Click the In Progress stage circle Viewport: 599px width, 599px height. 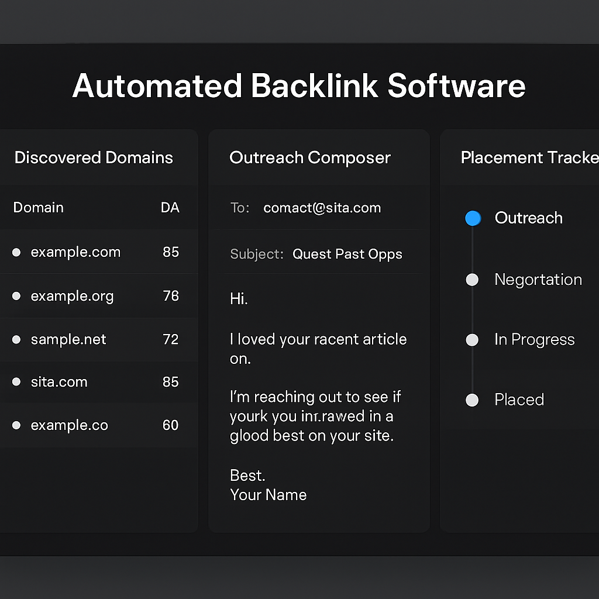point(472,339)
